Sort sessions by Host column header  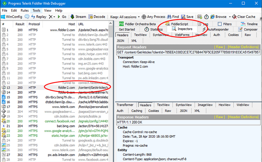(60, 24)
